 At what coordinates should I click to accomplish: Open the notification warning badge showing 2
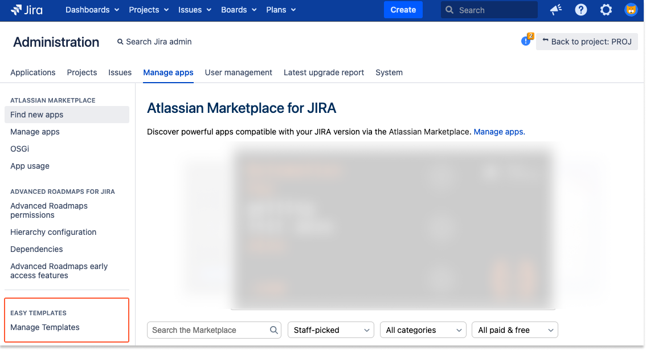[x=525, y=40]
